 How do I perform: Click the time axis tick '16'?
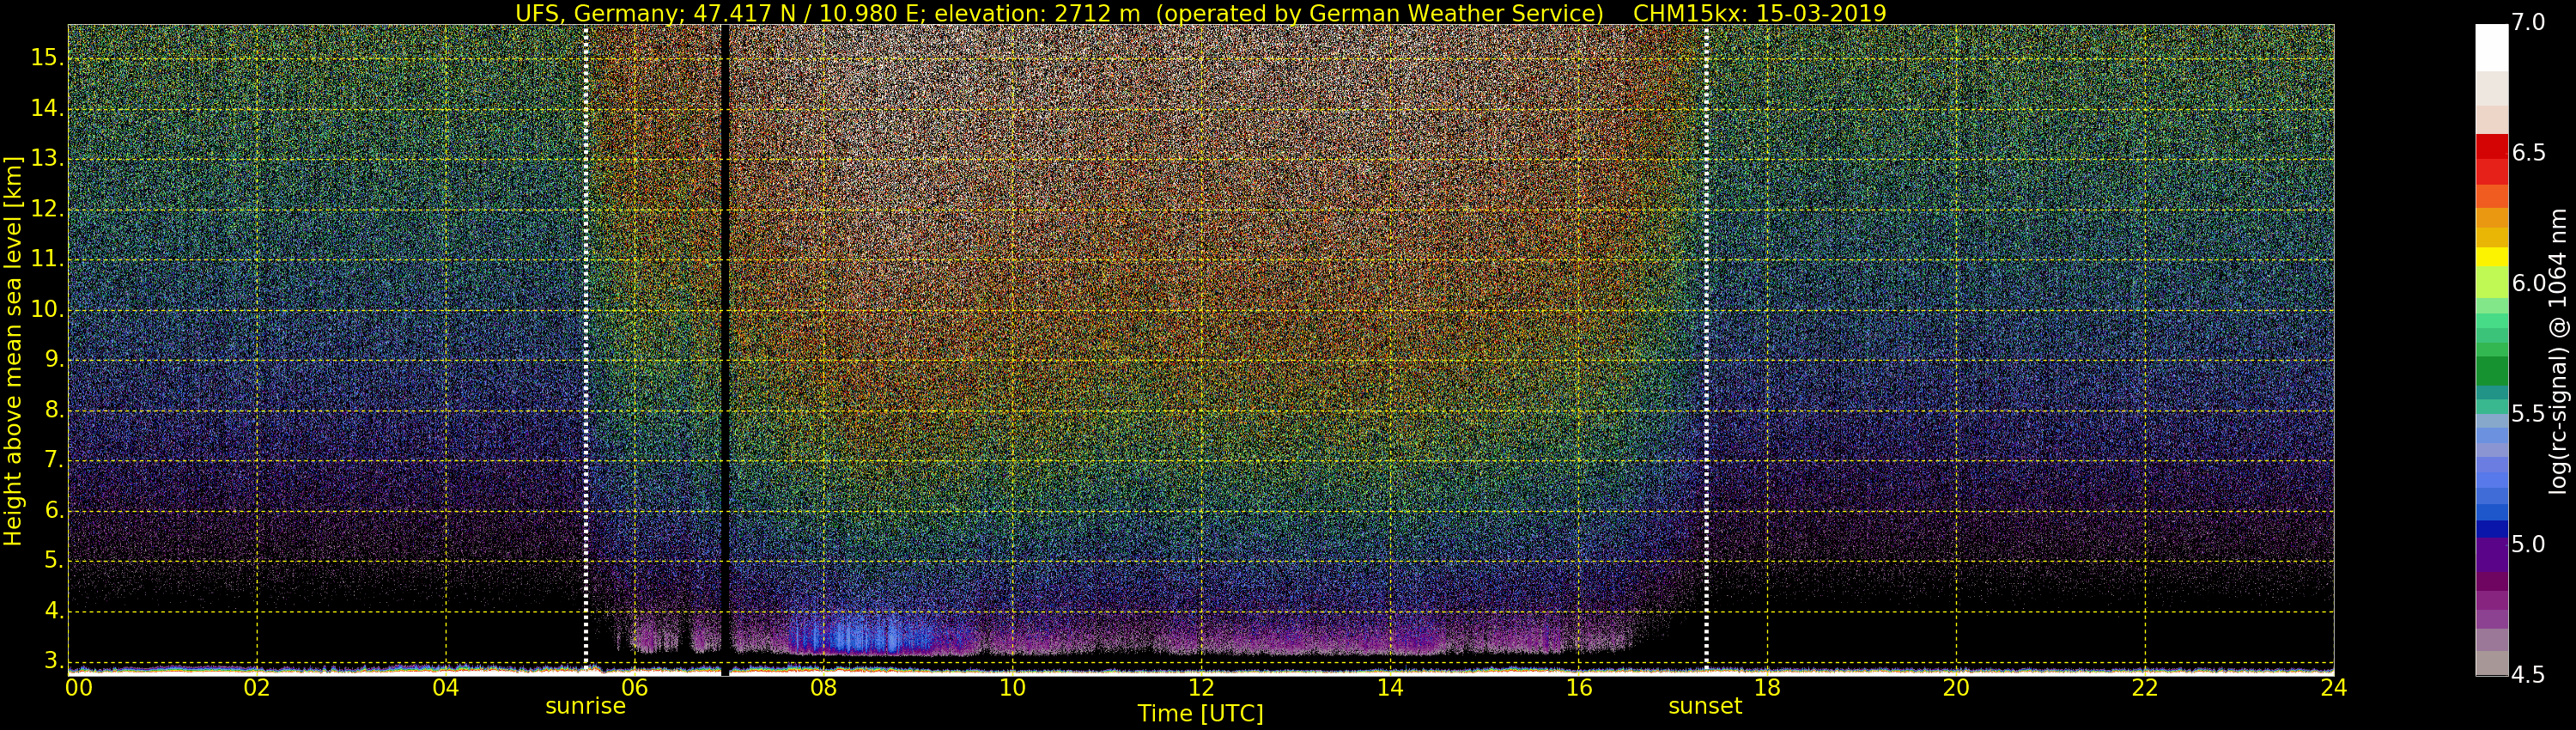click(1578, 688)
